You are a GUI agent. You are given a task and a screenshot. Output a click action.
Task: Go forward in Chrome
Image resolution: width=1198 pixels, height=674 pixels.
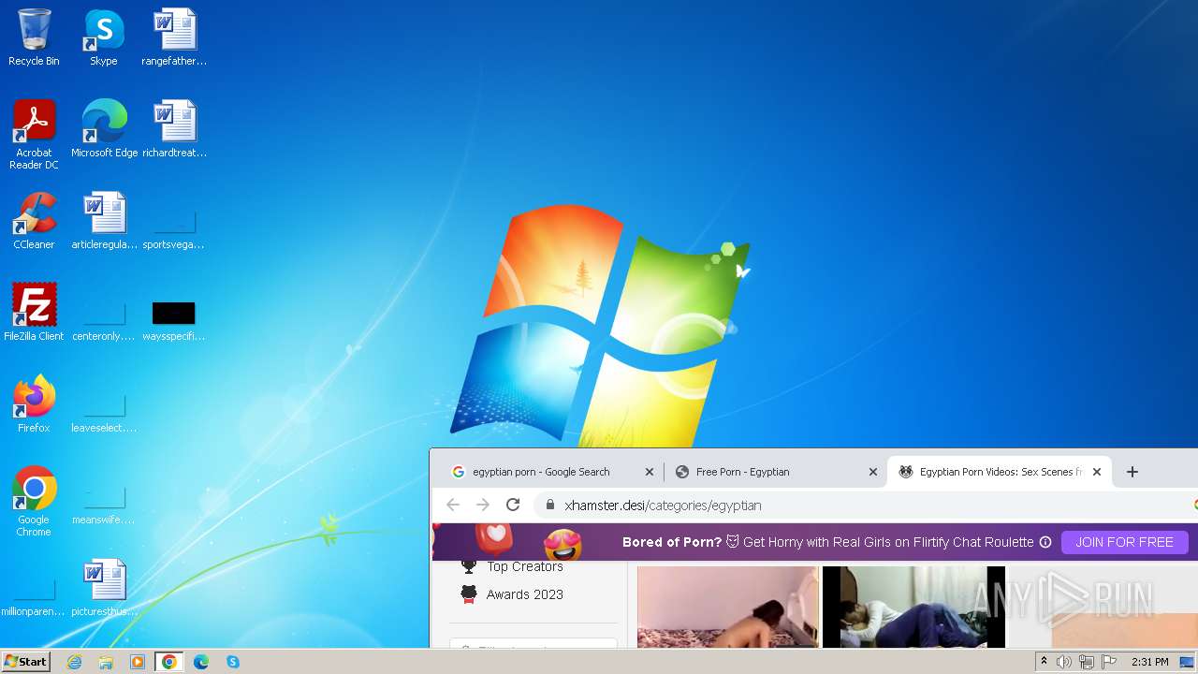483,505
